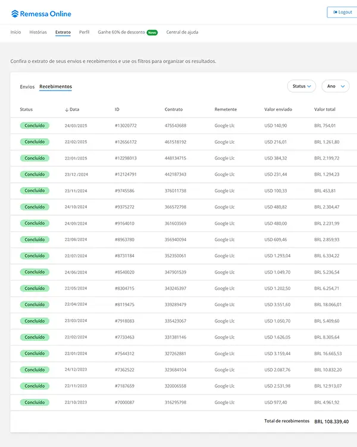This screenshot has height=447, width=357.
Task: Select the Recebimentos tab
Action: pyautogui.click(x=55, y=86)
